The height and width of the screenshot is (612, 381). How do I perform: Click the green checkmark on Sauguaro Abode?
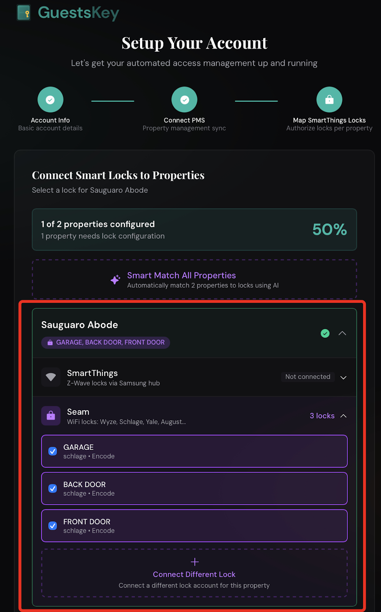[325, 333]
